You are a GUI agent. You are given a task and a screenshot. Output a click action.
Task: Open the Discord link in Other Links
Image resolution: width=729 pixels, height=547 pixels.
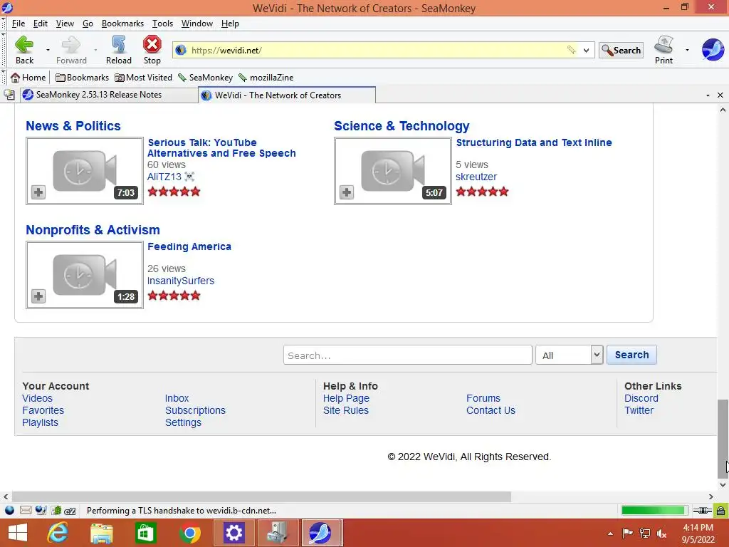tap(641, 398)
